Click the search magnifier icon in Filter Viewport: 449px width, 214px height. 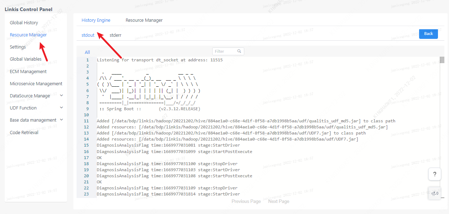tap(240, 51)
